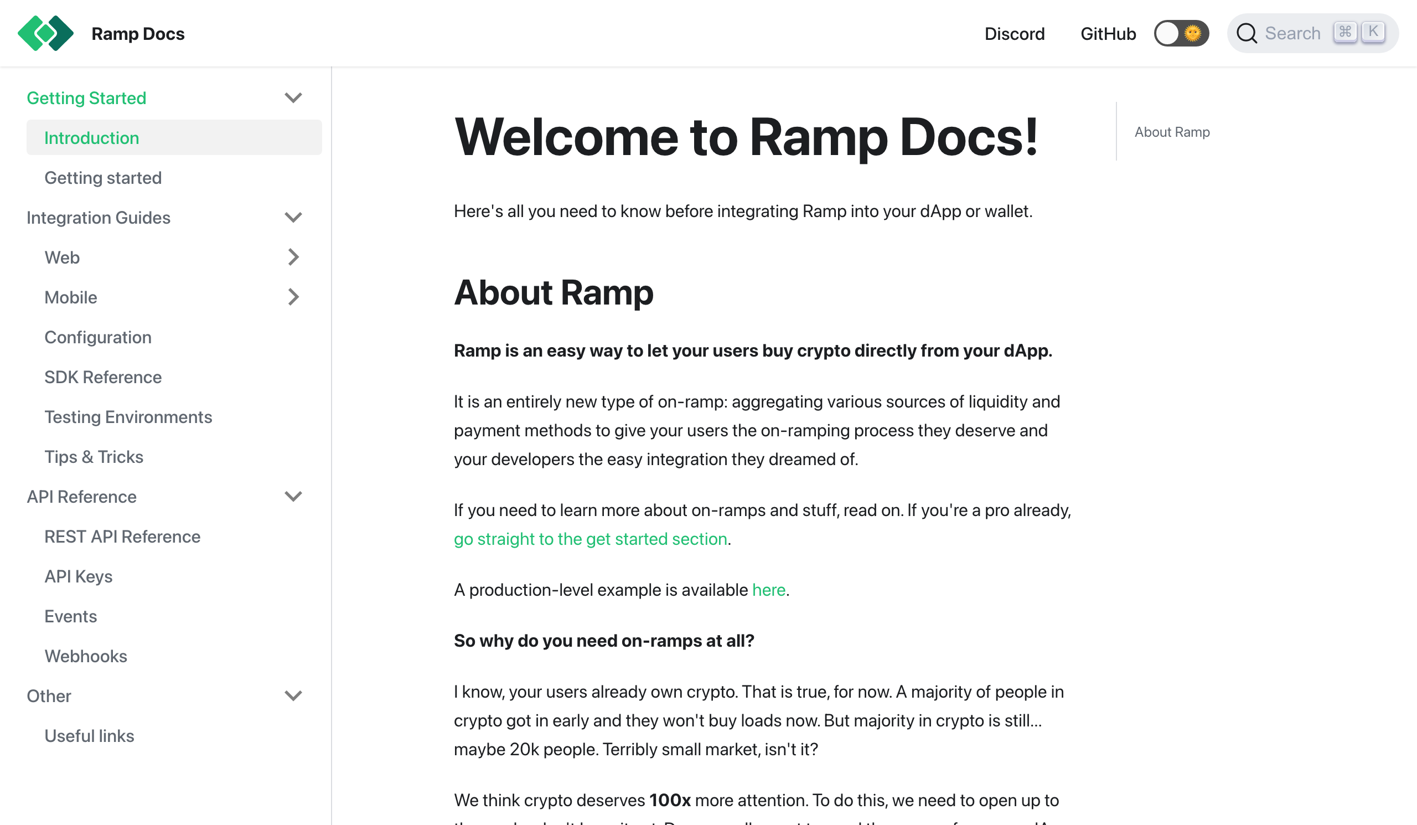This screenshot has width=1417, height=825.
Task: Click the 'About Ramp' section heading
Action: click(554, 292)
